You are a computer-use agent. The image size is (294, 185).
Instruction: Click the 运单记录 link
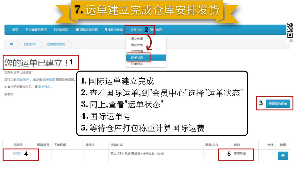click(49, 80)
